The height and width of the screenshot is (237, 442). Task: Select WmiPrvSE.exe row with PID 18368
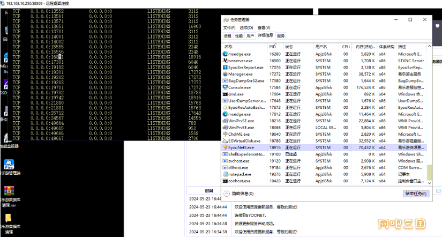pos(324,128)
